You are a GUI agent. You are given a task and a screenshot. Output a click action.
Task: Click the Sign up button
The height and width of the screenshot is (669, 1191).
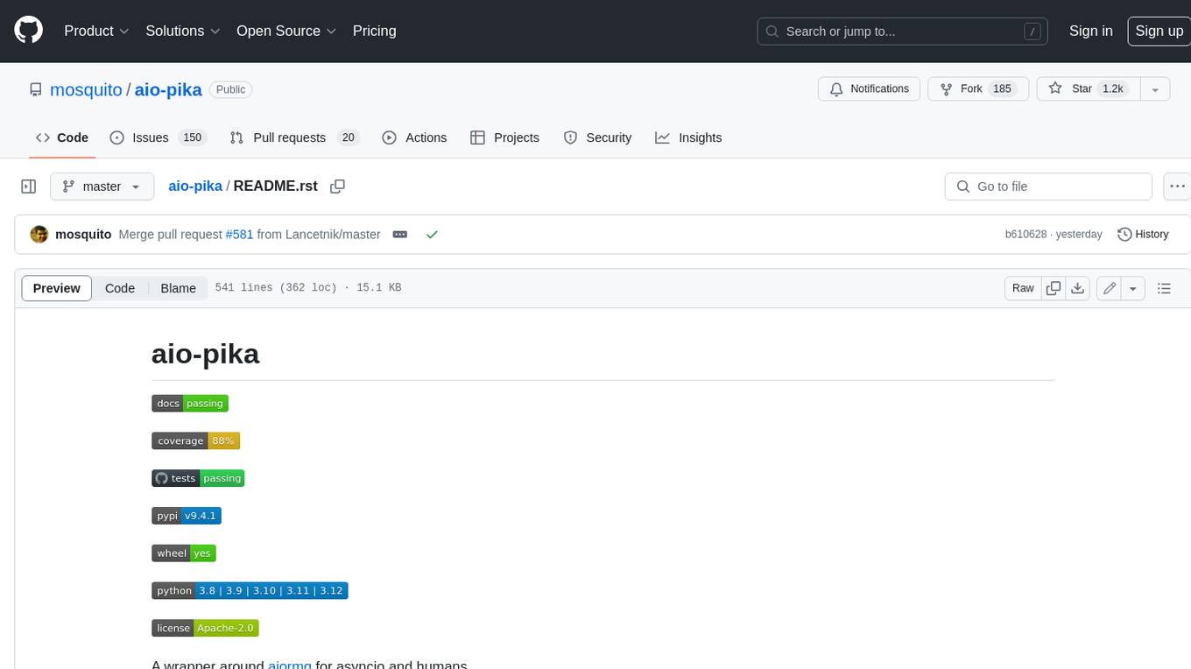click(x=1159, y=31)
